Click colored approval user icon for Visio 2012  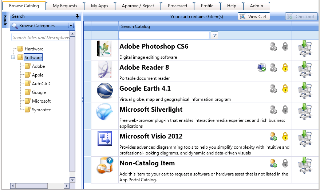(273, 137)
